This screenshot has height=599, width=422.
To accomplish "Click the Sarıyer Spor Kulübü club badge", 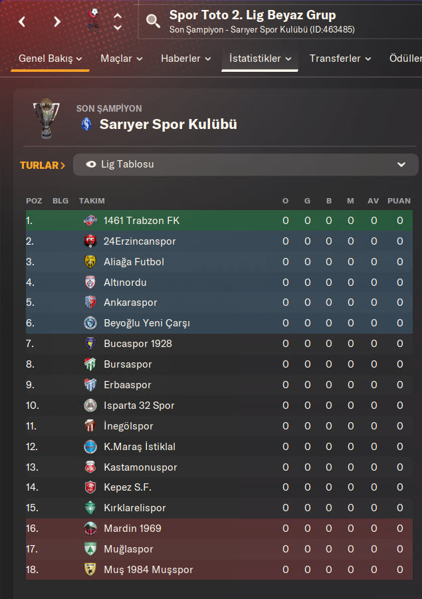I will [86, 124].
